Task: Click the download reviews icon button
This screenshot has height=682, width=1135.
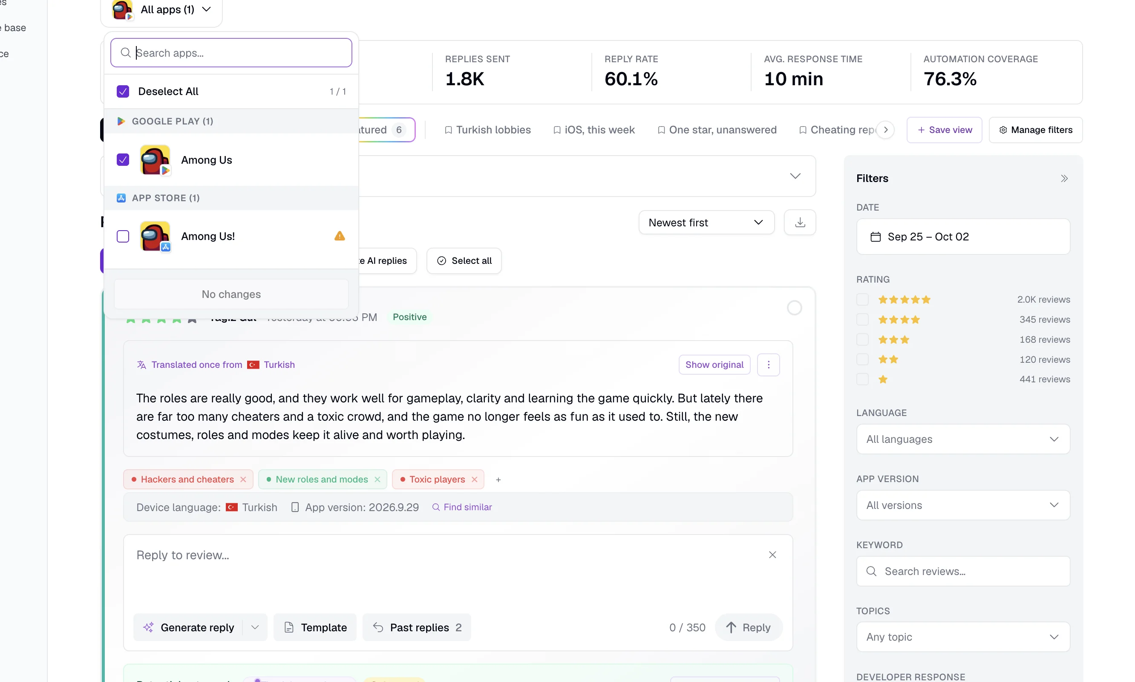Action: (x=800, y=223)
